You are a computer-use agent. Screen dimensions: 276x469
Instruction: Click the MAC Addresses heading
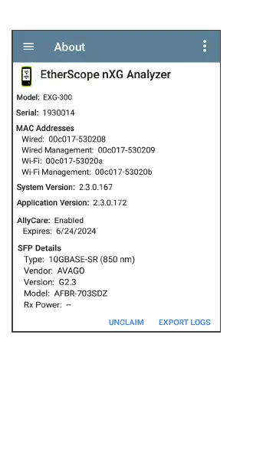coord(45,128)
